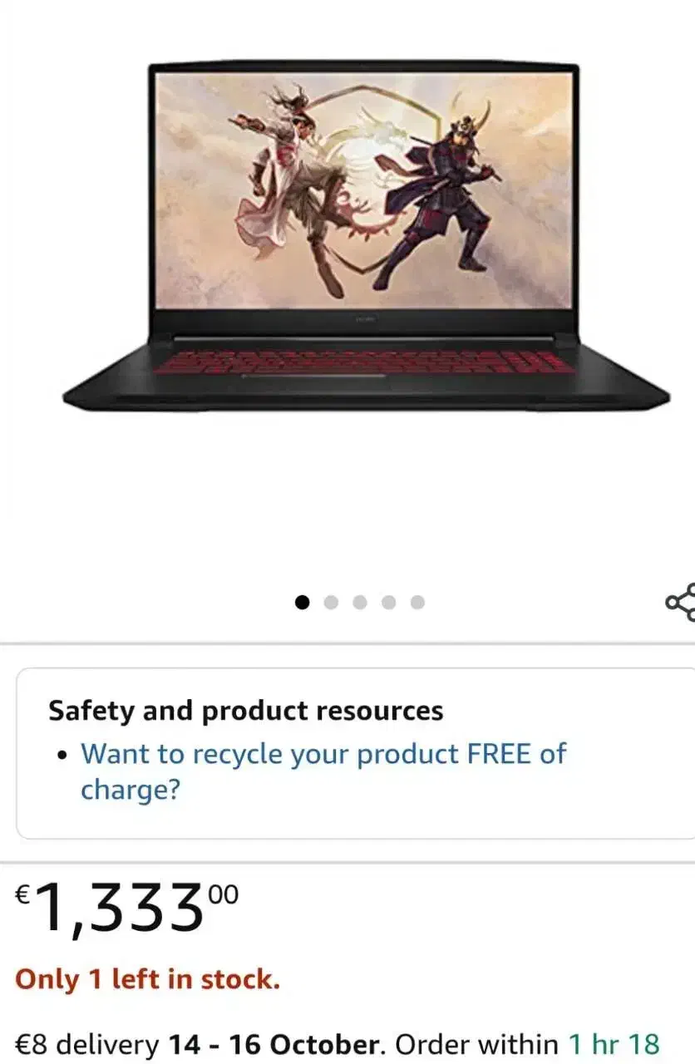The image size is (695, 1064).
Task: Select the first carousel dot
Action: [x=302, y=602]
